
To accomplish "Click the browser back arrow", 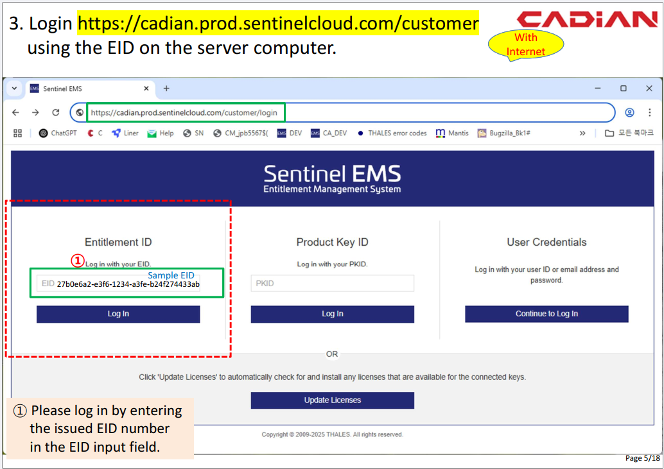I will click(x=16, y=112).
